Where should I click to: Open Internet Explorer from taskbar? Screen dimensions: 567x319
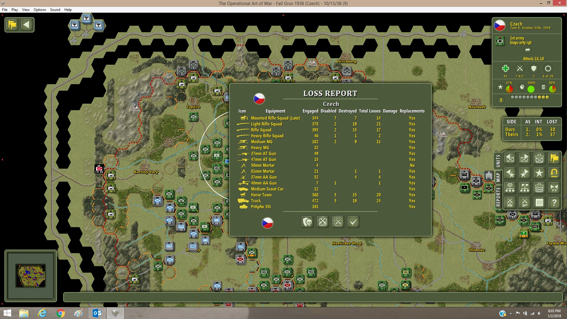pyautogui.click(x=42, y=313)
